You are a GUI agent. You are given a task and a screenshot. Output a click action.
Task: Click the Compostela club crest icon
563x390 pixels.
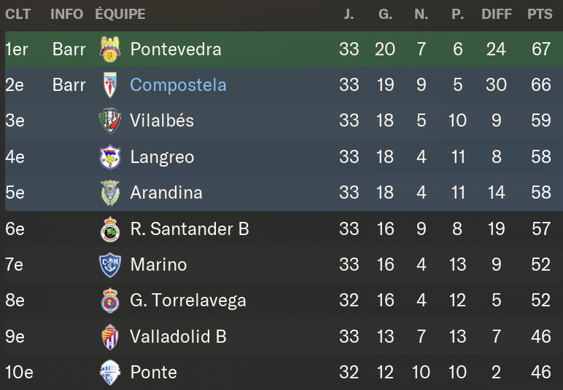coord(110,85)
